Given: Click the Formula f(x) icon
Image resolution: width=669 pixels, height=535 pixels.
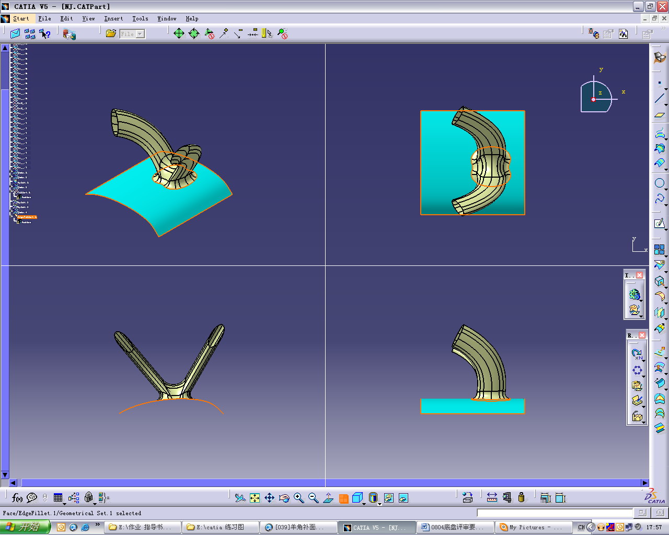Looking at the screenshot, I should click(x=17, y=498).
